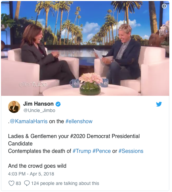
Task: Click the info icon on the video
Action: 164,6
